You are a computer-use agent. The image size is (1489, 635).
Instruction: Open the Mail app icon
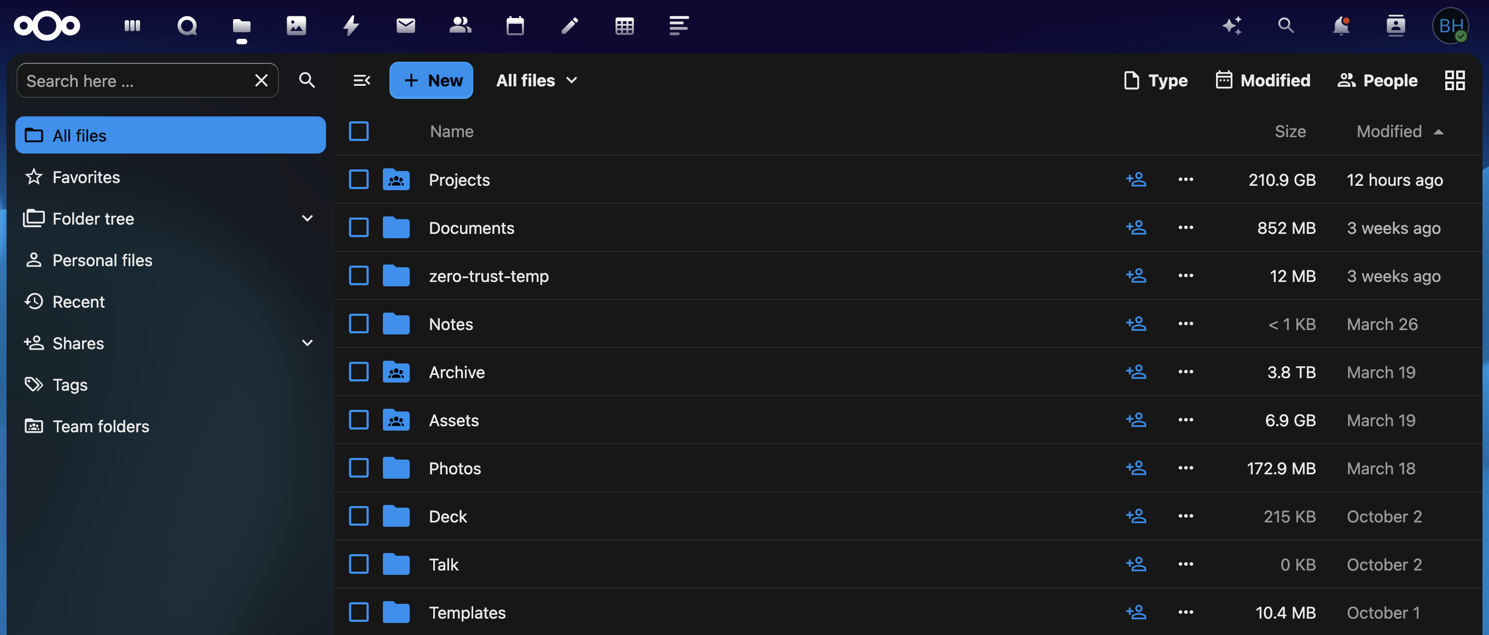tap(405, 25)
